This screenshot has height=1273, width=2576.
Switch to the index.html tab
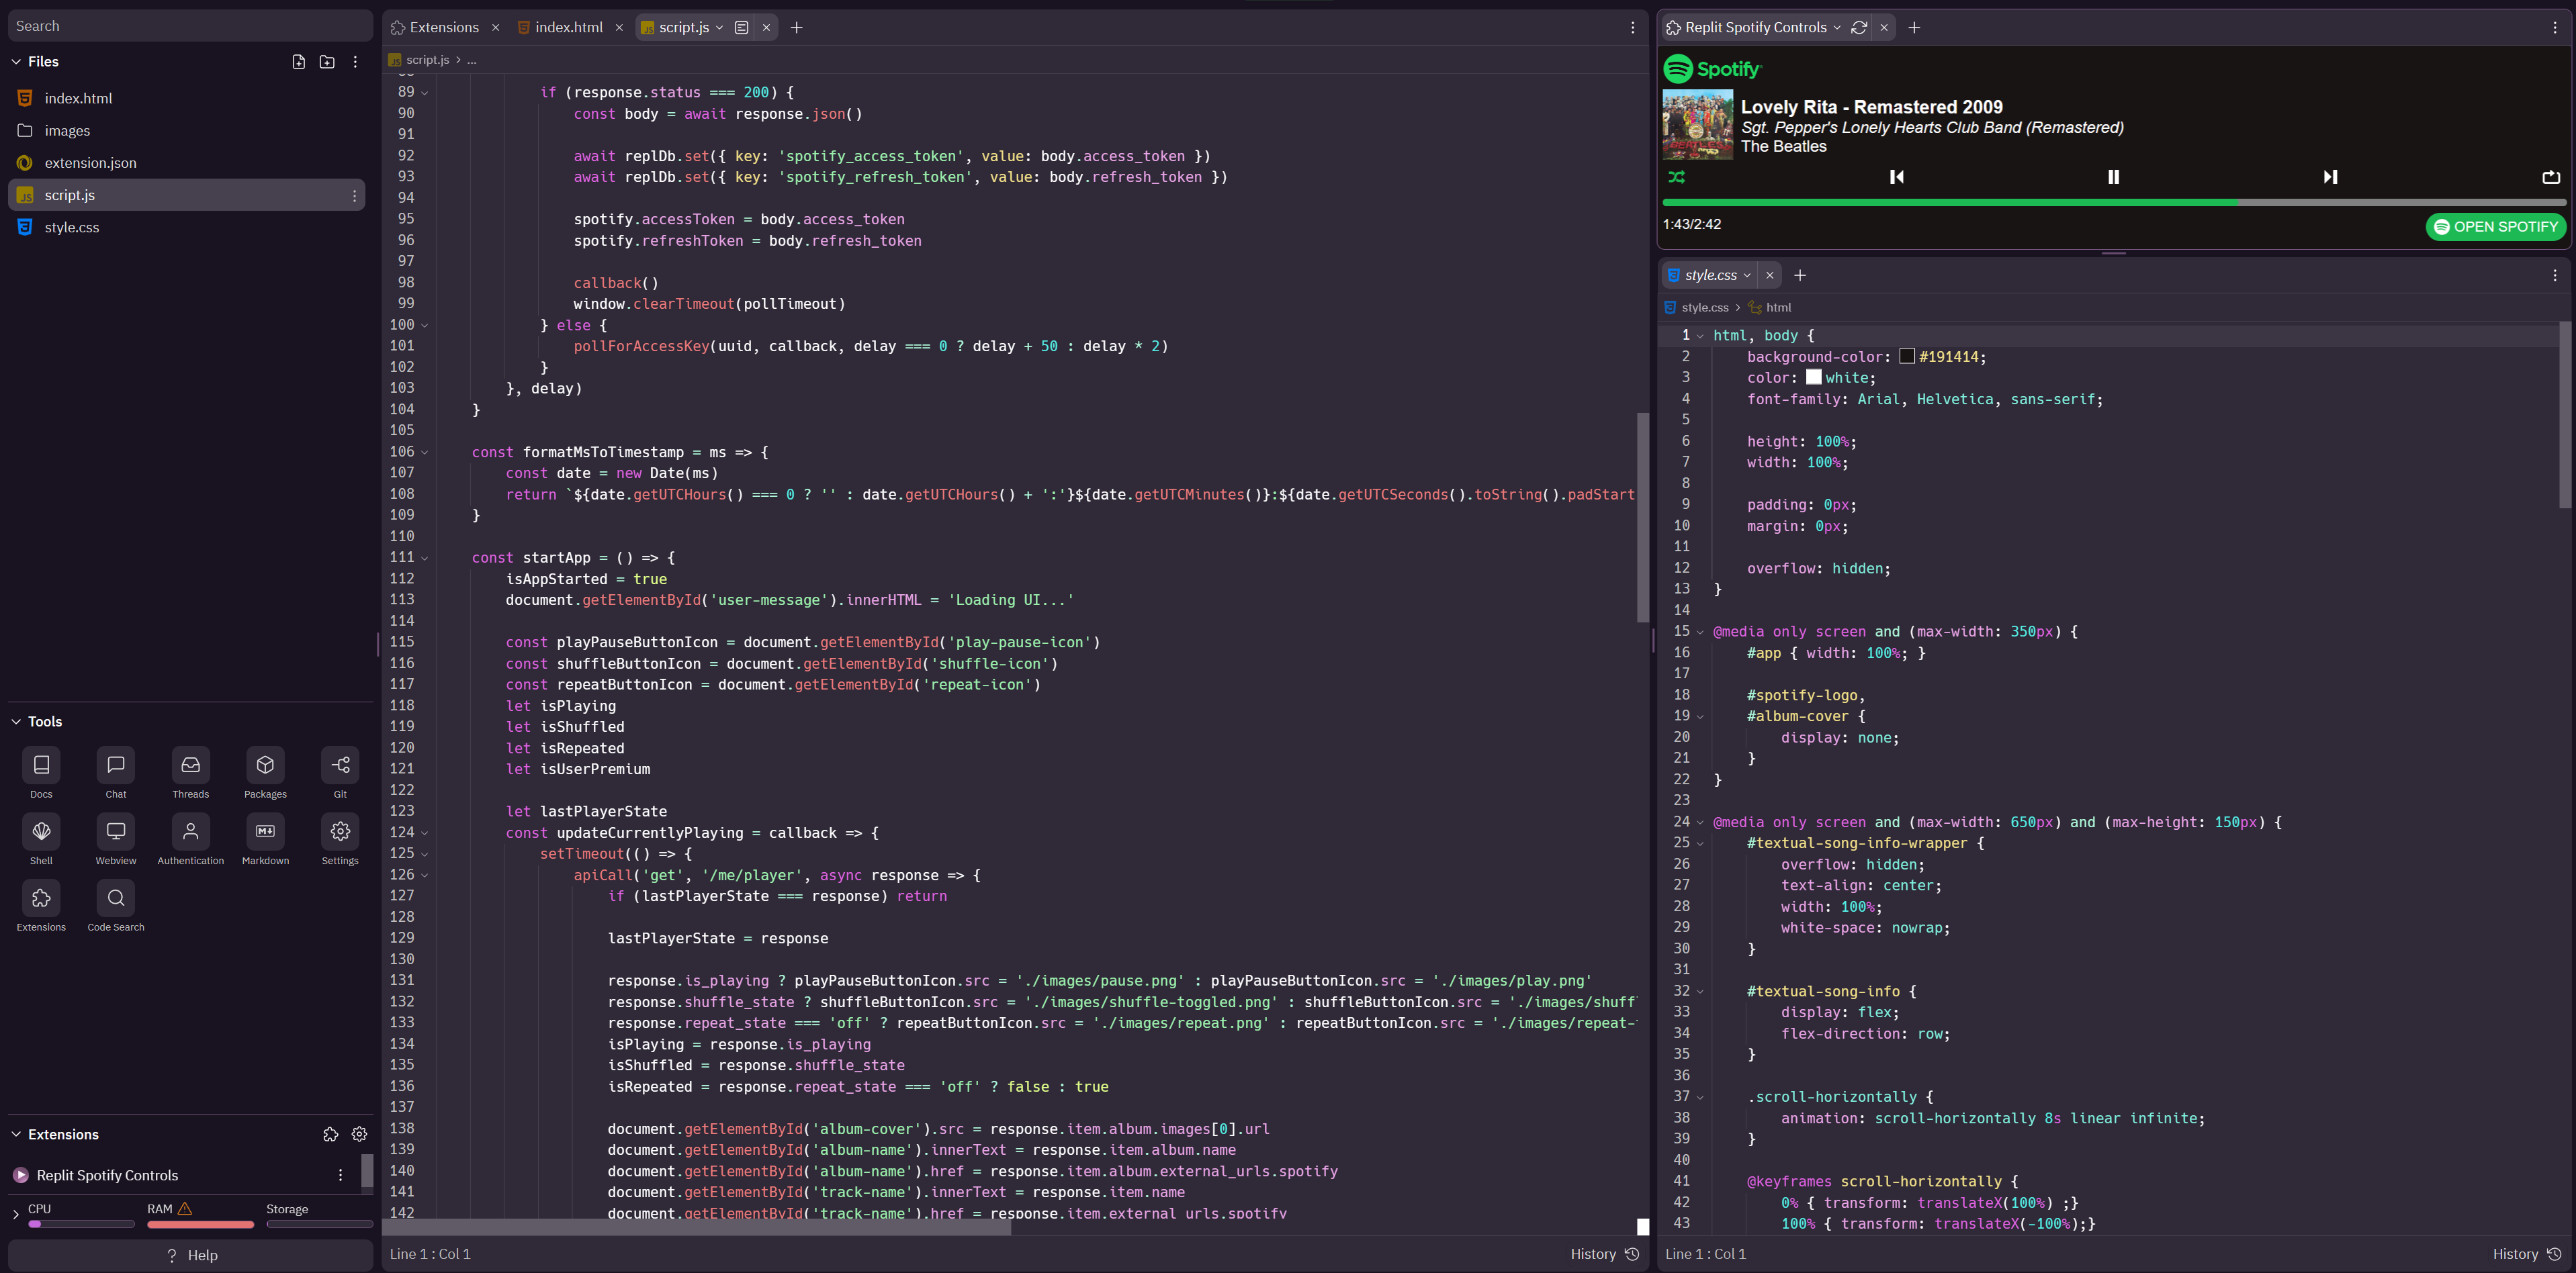(568, 28)
